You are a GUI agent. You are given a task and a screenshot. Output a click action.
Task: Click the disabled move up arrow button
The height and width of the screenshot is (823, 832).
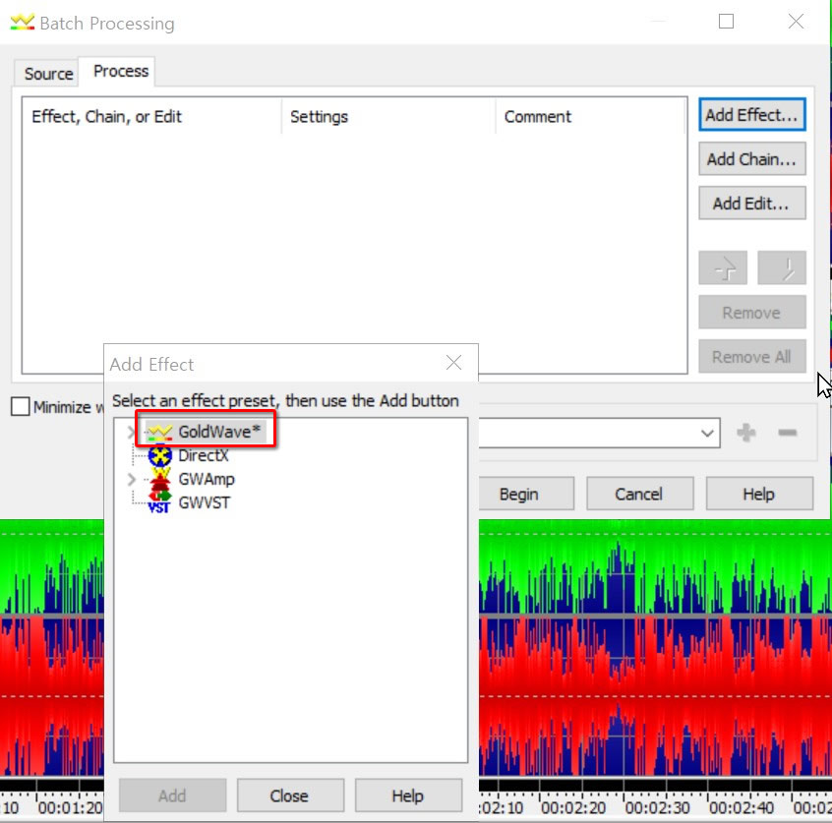click(723, 268)
